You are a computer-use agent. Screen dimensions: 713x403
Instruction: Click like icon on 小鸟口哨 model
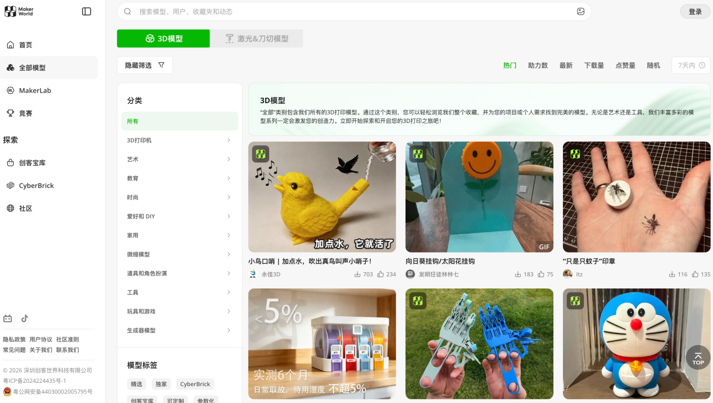pyautogui.click(x=380, y=274)
